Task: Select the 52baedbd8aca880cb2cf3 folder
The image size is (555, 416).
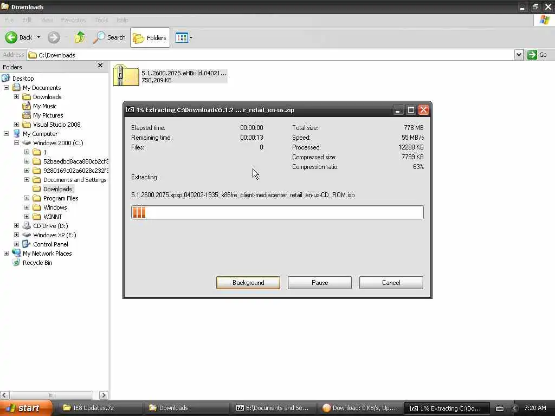Action: pos(76,161)
